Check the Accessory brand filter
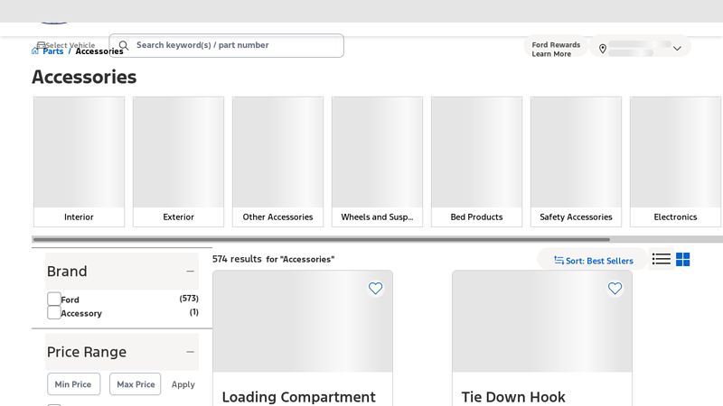 pyautogui.click(x=54, y=312)
